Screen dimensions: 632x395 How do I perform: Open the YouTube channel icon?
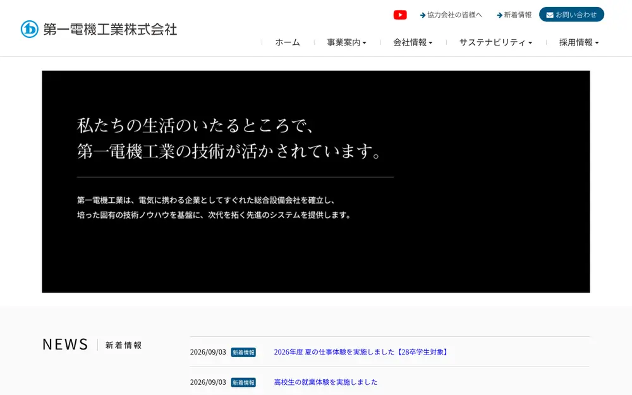(x=400, y=15)
